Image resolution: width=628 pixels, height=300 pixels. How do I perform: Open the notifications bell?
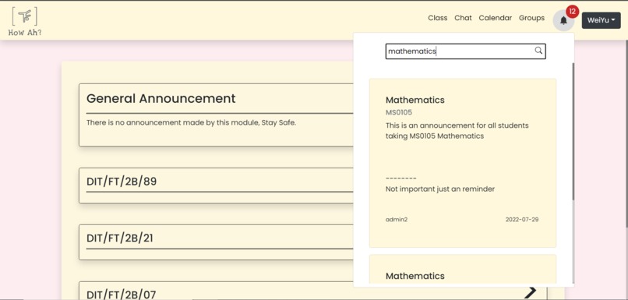click(x=563, y=20)
